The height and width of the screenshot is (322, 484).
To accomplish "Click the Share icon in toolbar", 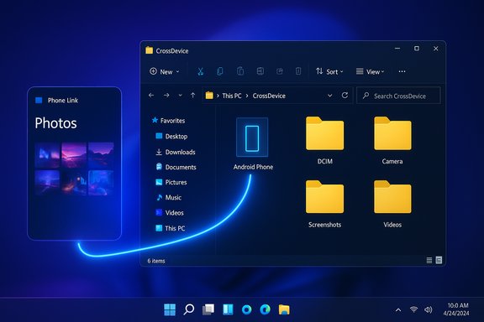I will [279, 71].
